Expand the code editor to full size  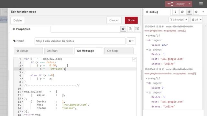pos(135,59)
